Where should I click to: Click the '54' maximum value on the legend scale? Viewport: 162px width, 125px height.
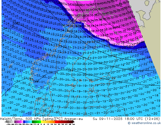(x=74, y=124)
